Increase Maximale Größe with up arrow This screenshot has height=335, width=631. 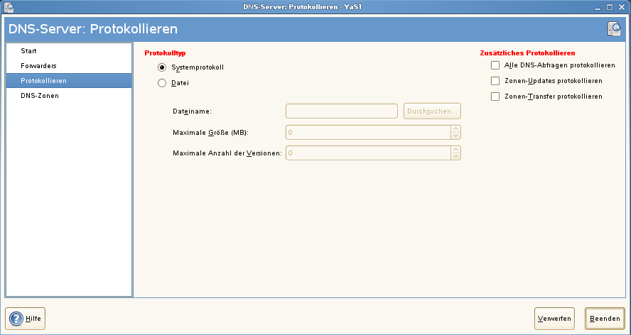point(455,128)
